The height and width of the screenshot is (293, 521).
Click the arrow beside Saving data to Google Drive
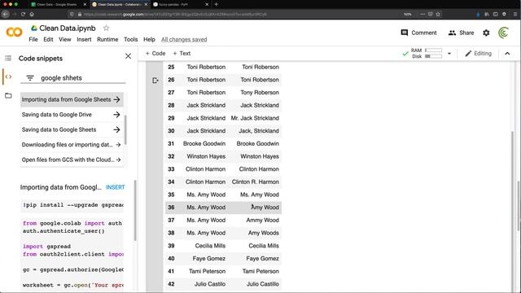[x=116, y=115]
